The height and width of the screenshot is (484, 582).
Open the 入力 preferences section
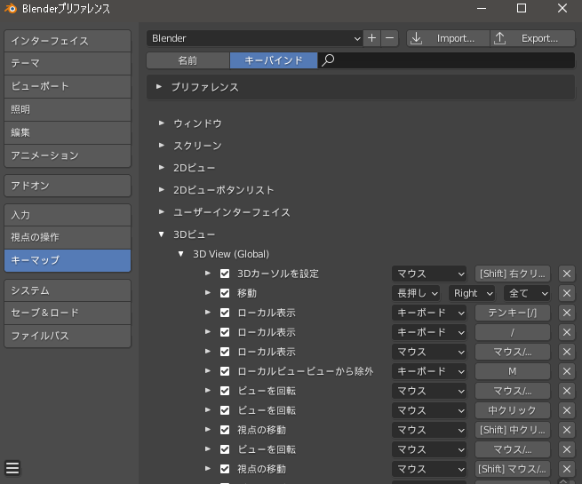[68, 215]
